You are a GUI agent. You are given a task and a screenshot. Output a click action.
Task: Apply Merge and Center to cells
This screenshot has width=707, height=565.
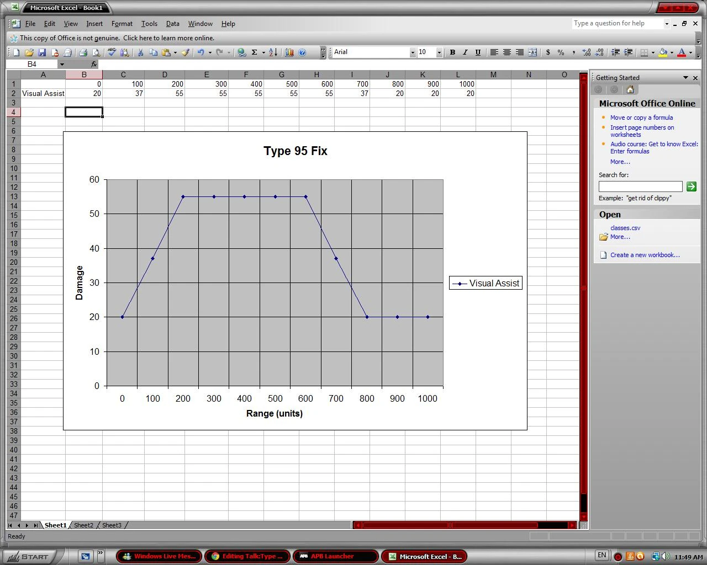point(532,52)
